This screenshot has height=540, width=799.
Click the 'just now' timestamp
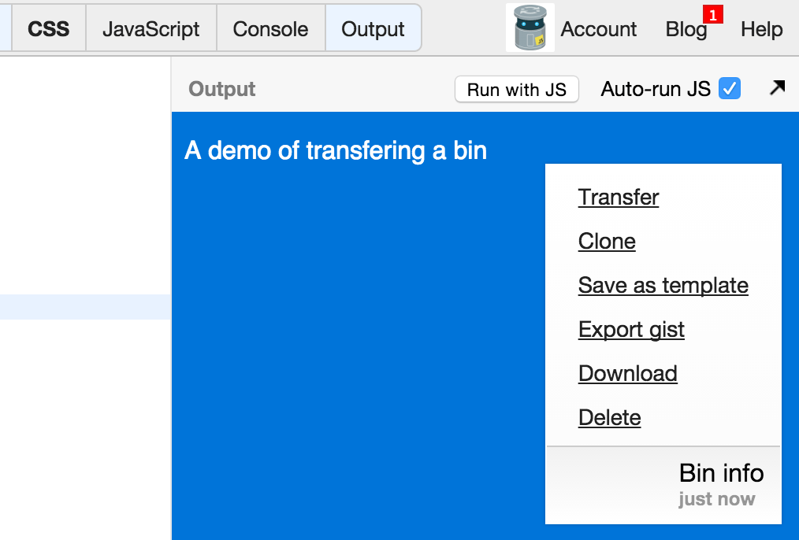point(715,498)
